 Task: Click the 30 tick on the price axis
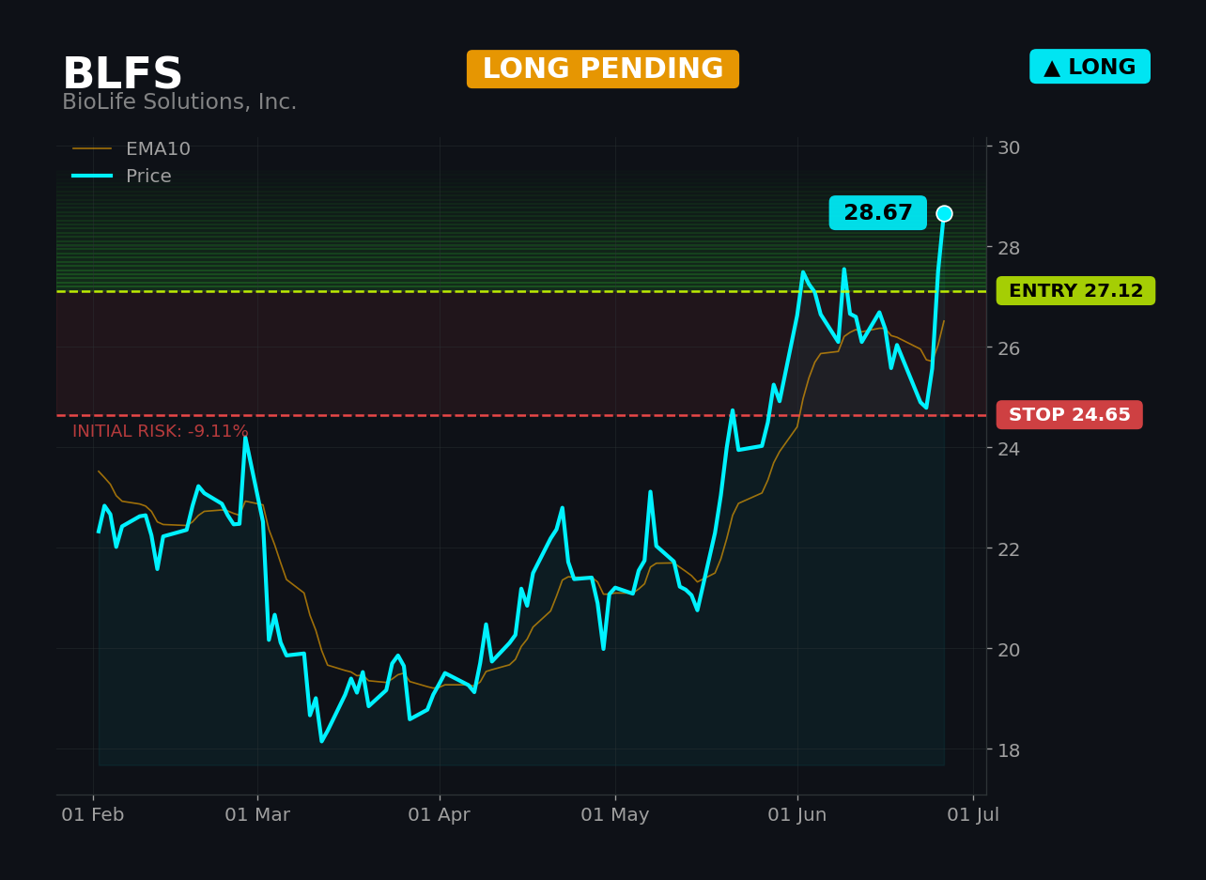tap(1009, 147)
